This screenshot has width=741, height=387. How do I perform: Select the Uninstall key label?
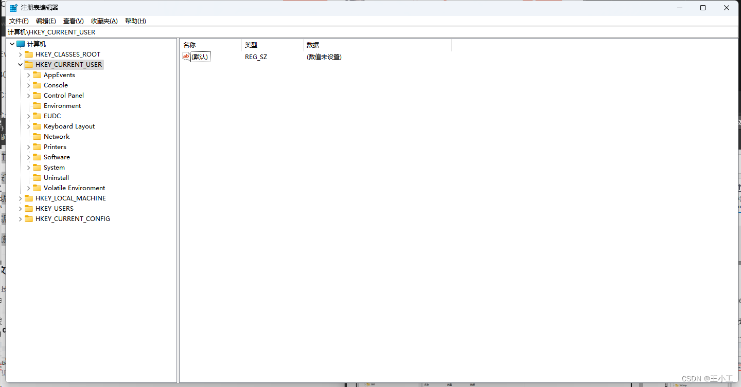pos(56,178)
